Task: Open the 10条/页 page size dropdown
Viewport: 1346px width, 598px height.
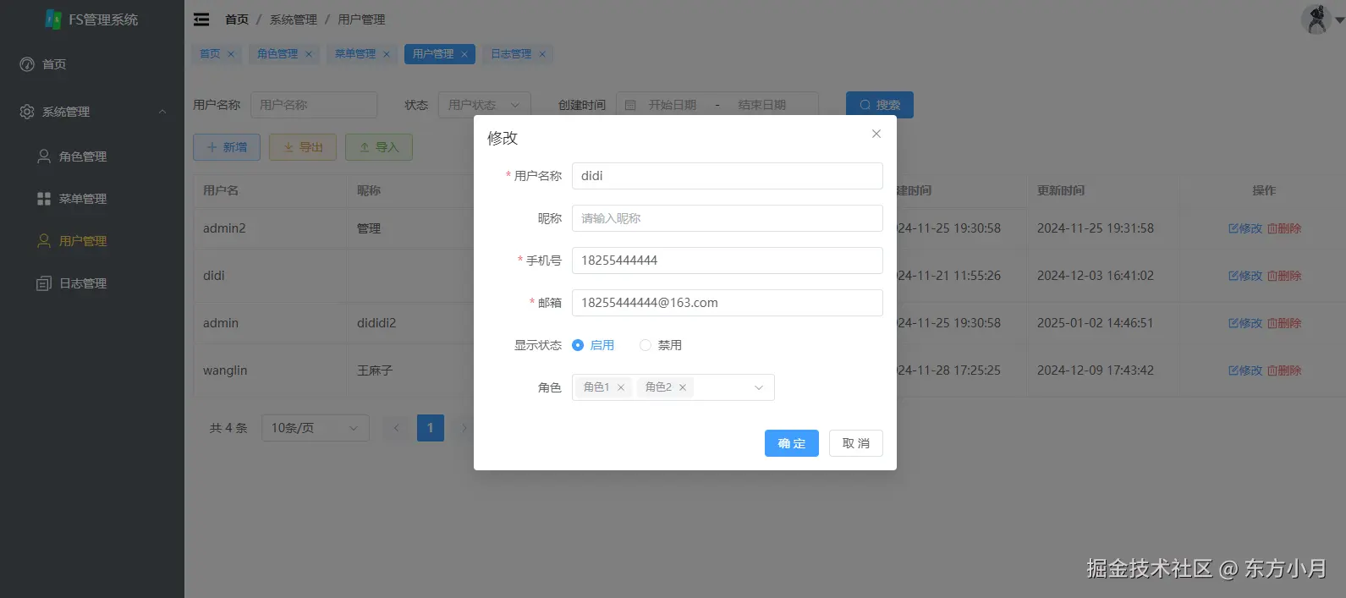Action: (x=316, y=428)
